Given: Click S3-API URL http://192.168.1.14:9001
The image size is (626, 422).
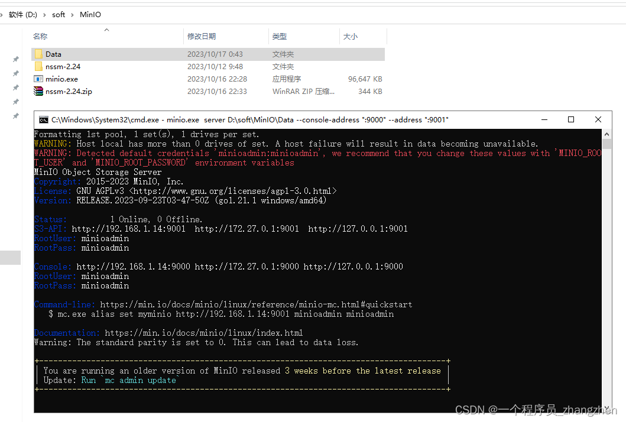Looking at the screenshot, I should point(128,229).
